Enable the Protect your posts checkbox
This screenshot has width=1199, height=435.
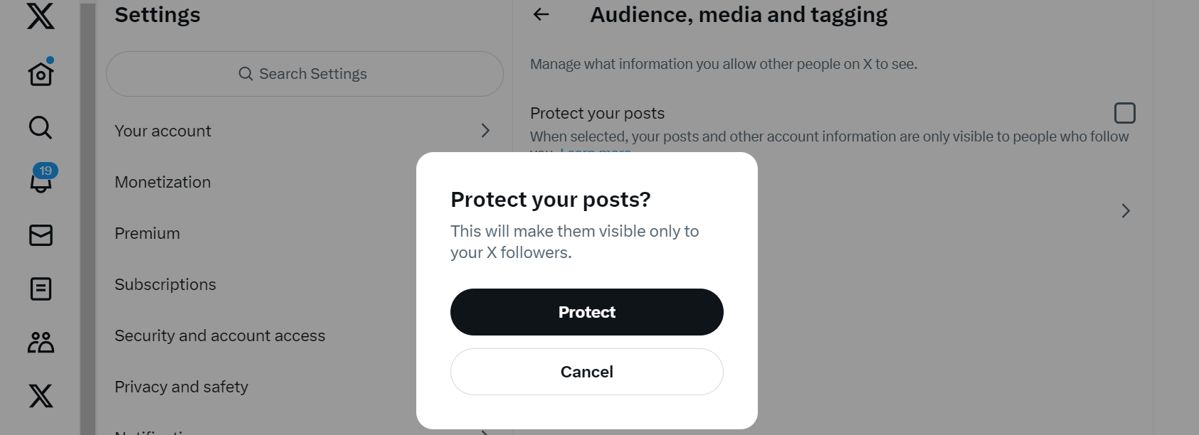[1125, 112]
